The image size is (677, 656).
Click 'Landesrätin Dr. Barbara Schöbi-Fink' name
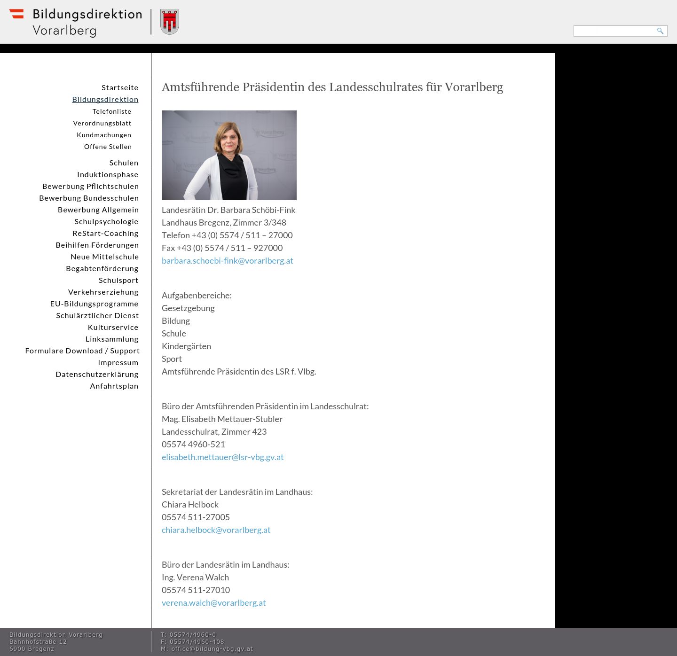(x=228, y=210)
